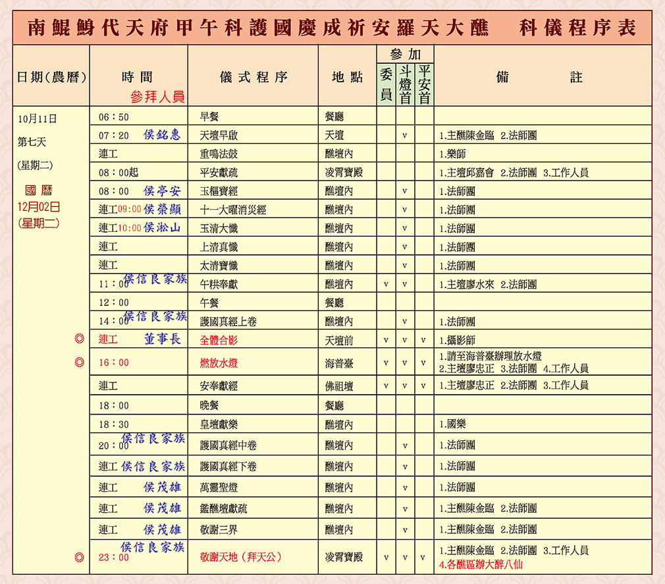Screen dimensions: 665x584
Task: Click the 平安首 sub-column header
Action: click(x=424, y=84)
